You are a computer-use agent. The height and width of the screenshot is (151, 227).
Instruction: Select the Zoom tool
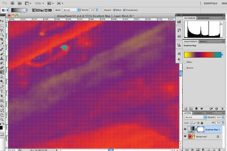[x=2, y=120]
